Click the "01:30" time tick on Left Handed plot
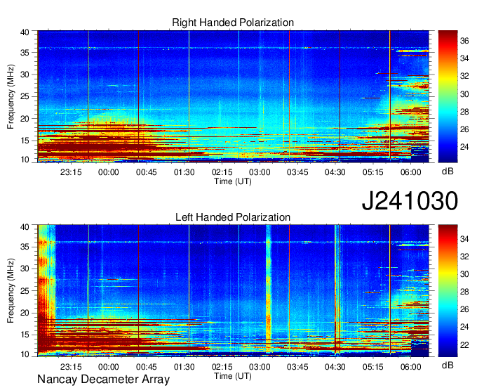The width and height of the screenshot is (477, 388). (x=184, y=367)
